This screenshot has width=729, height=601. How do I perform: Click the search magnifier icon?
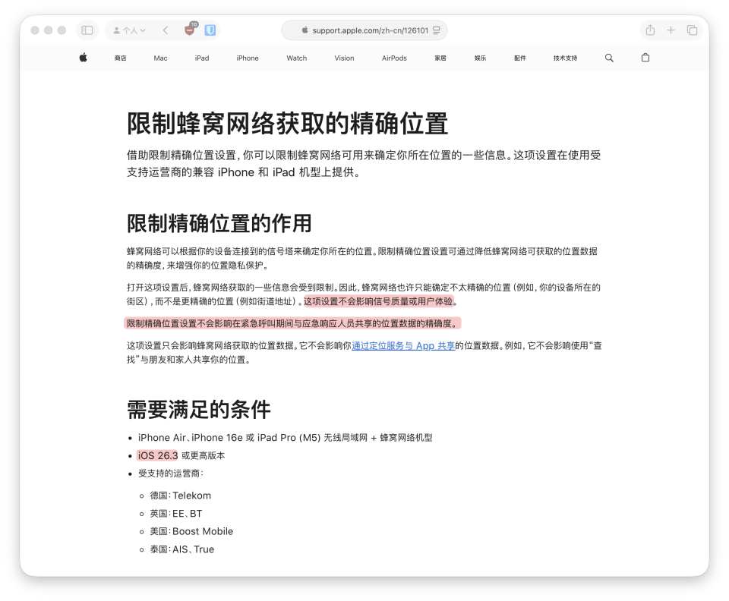click(609, 58)
